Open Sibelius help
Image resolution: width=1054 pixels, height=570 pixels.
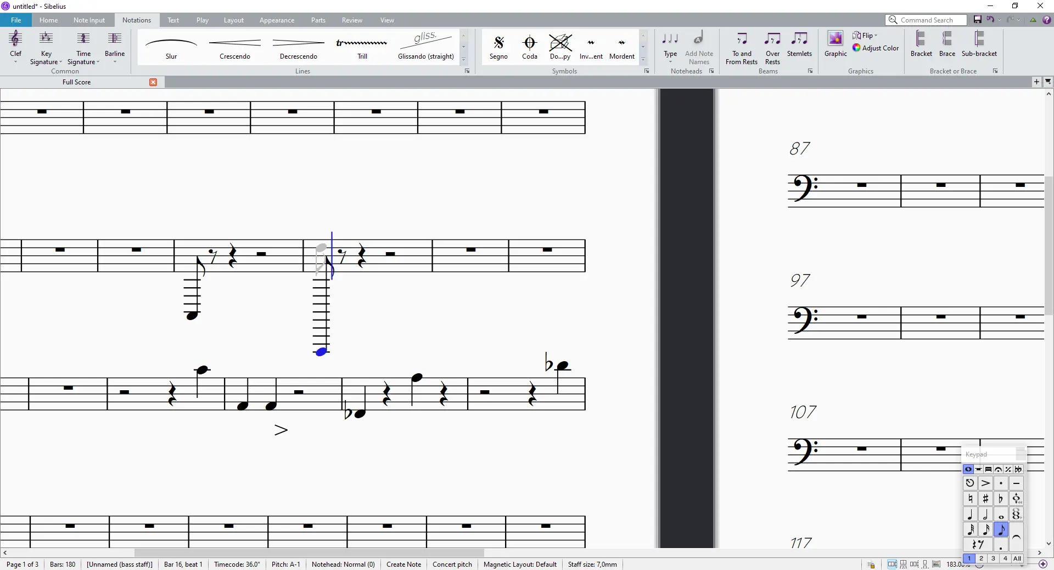[x=1047, y=20]
